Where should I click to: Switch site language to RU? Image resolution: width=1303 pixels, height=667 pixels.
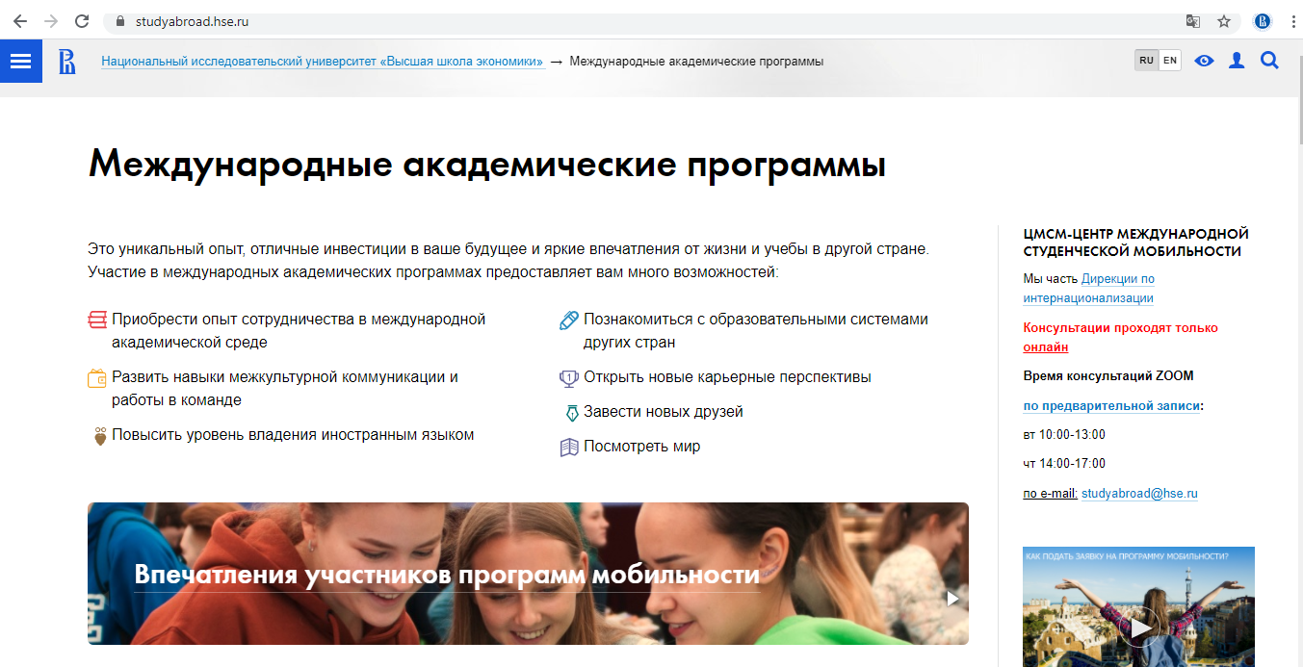(x=1146, y=61)
